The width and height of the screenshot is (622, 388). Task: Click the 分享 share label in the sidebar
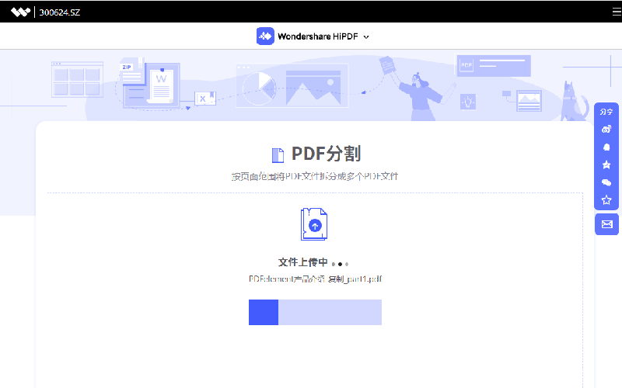coord(606,112)
